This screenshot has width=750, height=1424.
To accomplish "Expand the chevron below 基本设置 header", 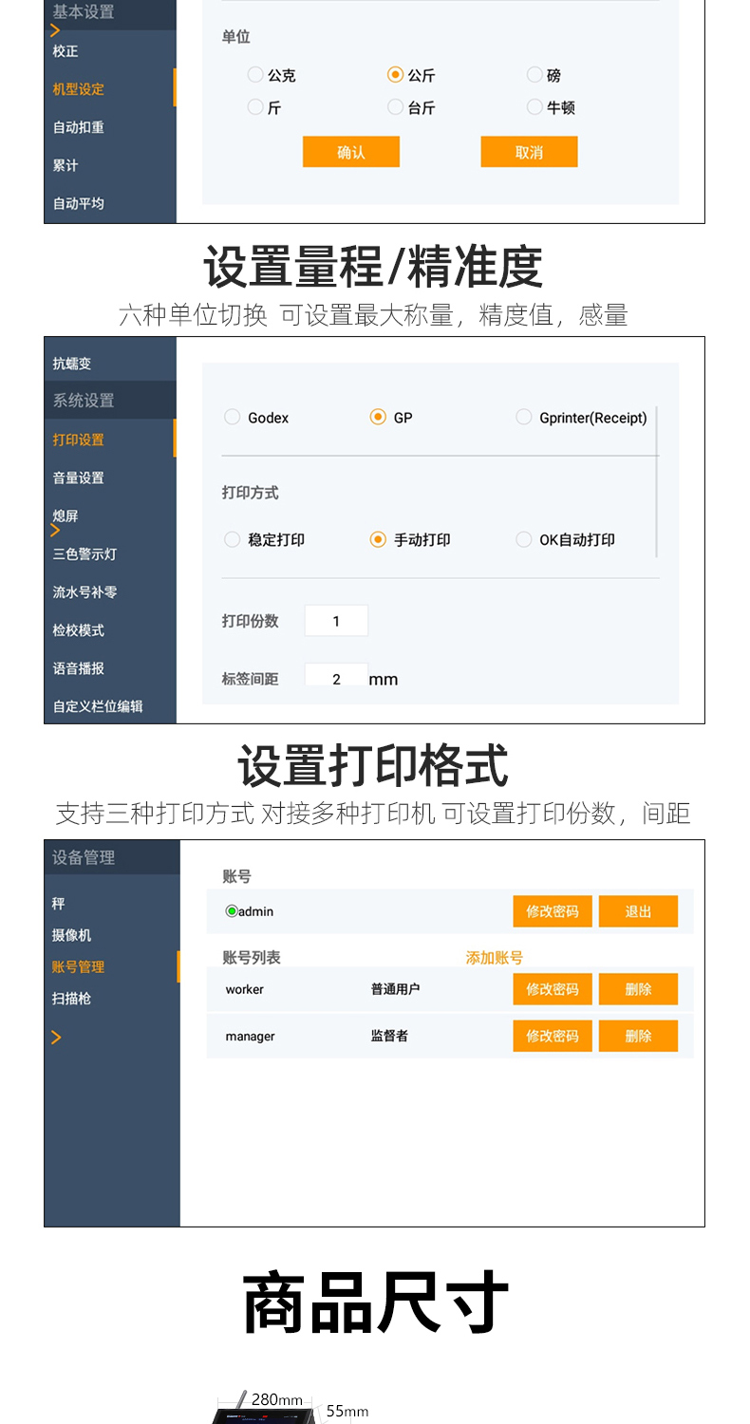I will [x=55, y=30].
